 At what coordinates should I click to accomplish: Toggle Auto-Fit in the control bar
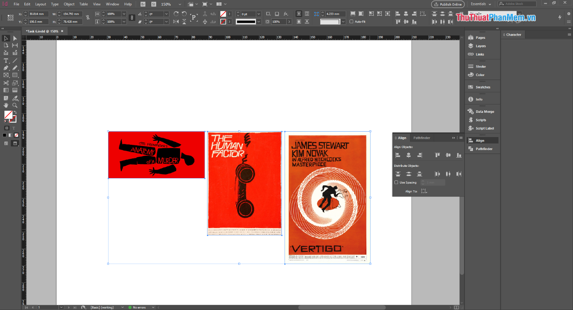coord(351,21)
